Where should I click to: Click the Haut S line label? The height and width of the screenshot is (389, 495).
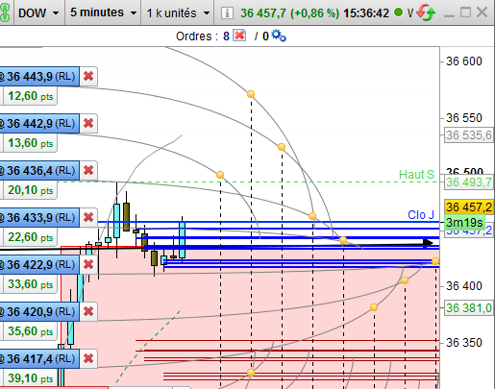tap(416, 175)
